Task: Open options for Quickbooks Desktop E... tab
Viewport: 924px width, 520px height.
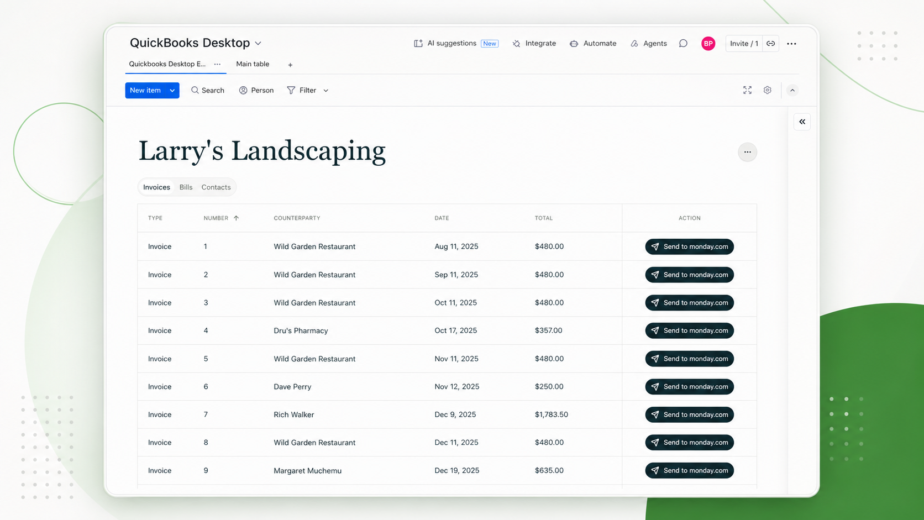Action: click(x=217, y=64)
